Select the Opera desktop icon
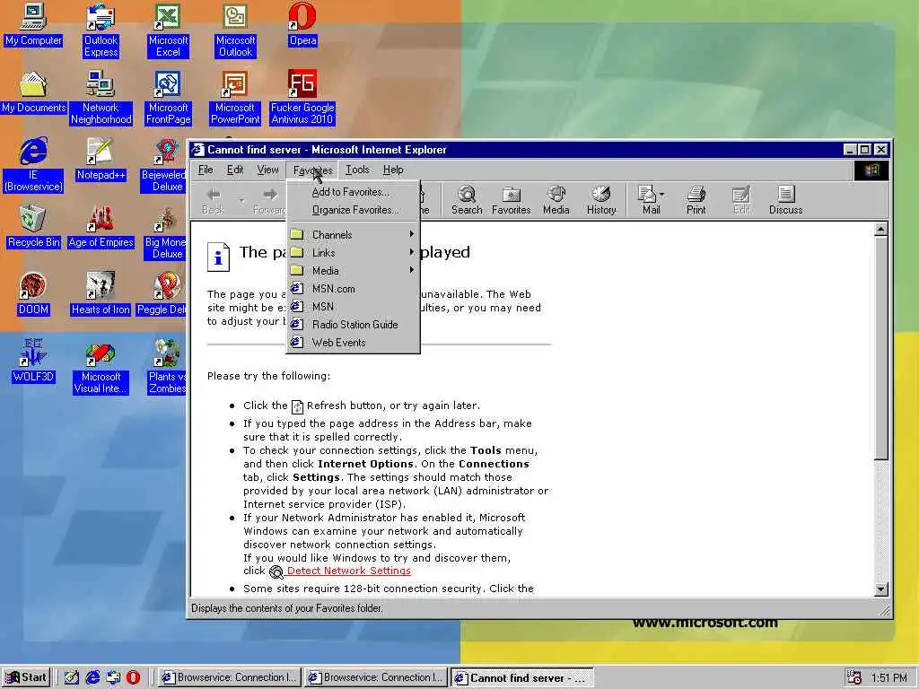 [302, 24]
